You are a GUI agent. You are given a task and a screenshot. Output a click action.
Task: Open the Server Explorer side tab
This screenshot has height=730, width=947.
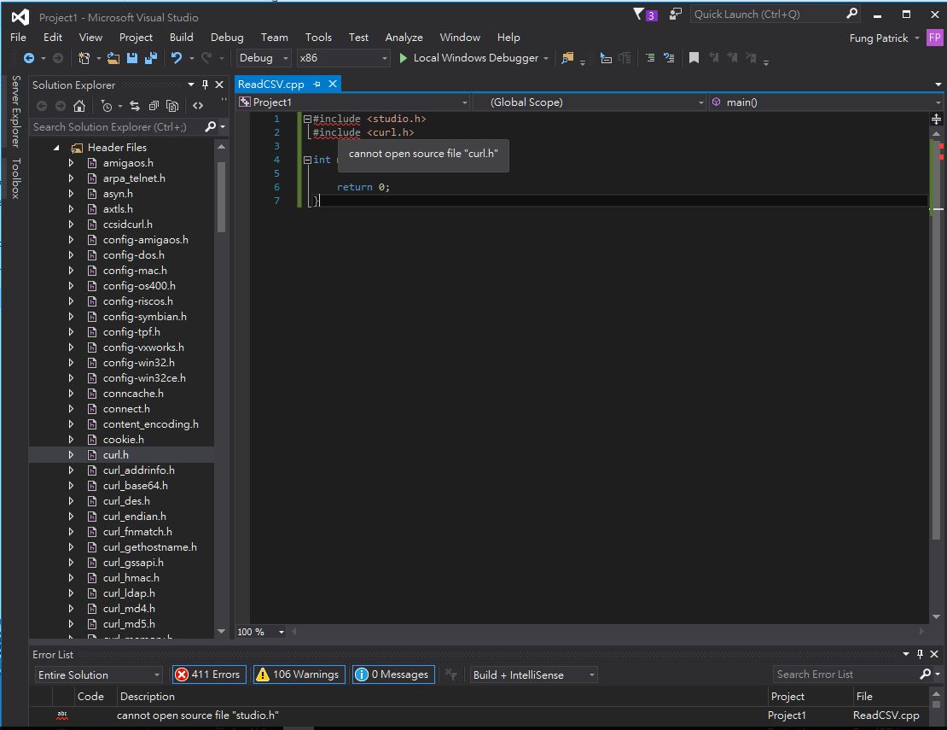point(15,112)
